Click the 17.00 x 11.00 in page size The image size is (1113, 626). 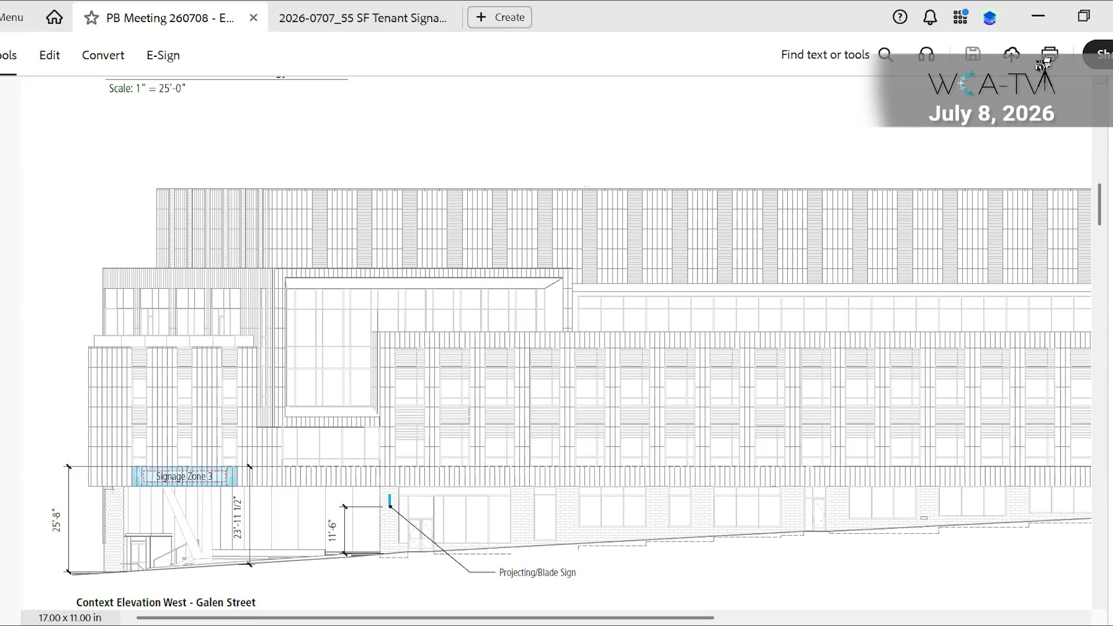pos(70,618)
